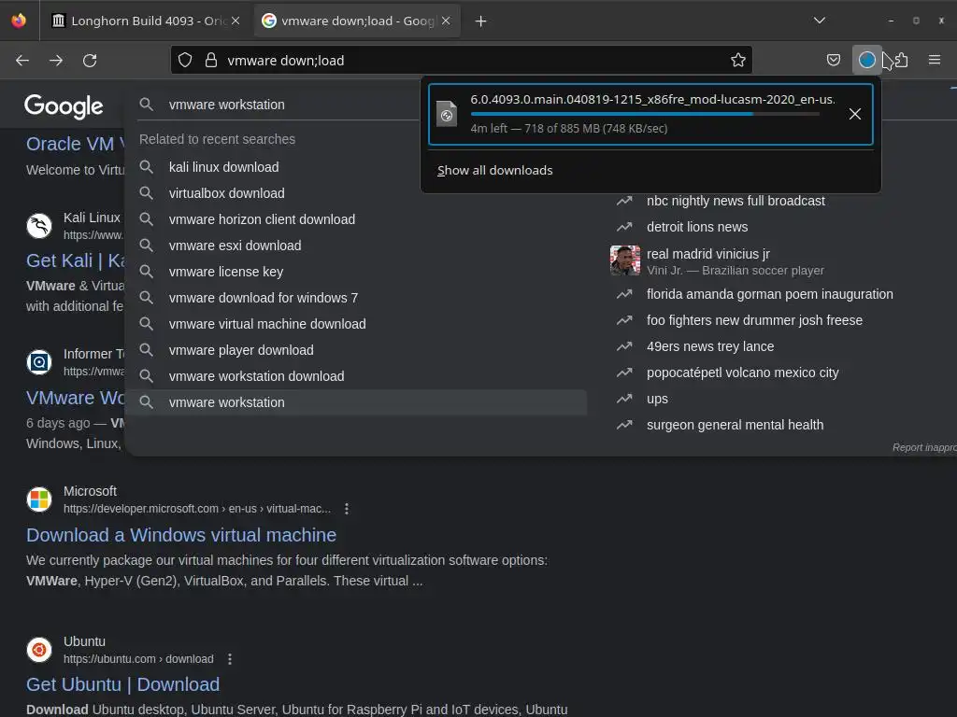Go back to the previous page
This screenshot has width=957, height=717.
pos(22,61)
